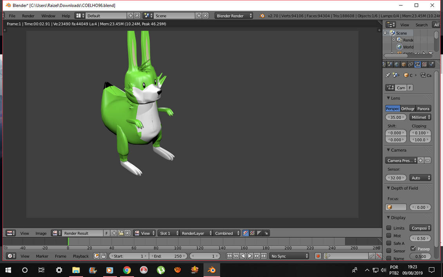Viewport: 443px width, 277px height.
Task: Open the Help menu
Action: [66, 16]
